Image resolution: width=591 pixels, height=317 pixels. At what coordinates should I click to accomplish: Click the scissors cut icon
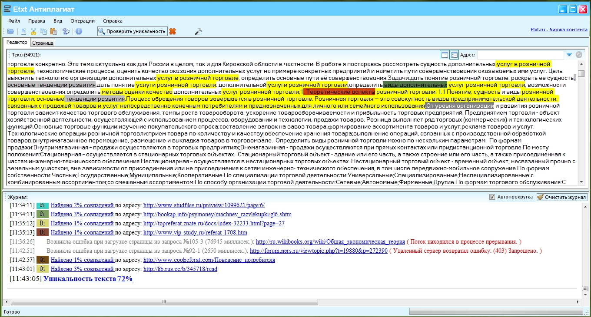point(33,31)
